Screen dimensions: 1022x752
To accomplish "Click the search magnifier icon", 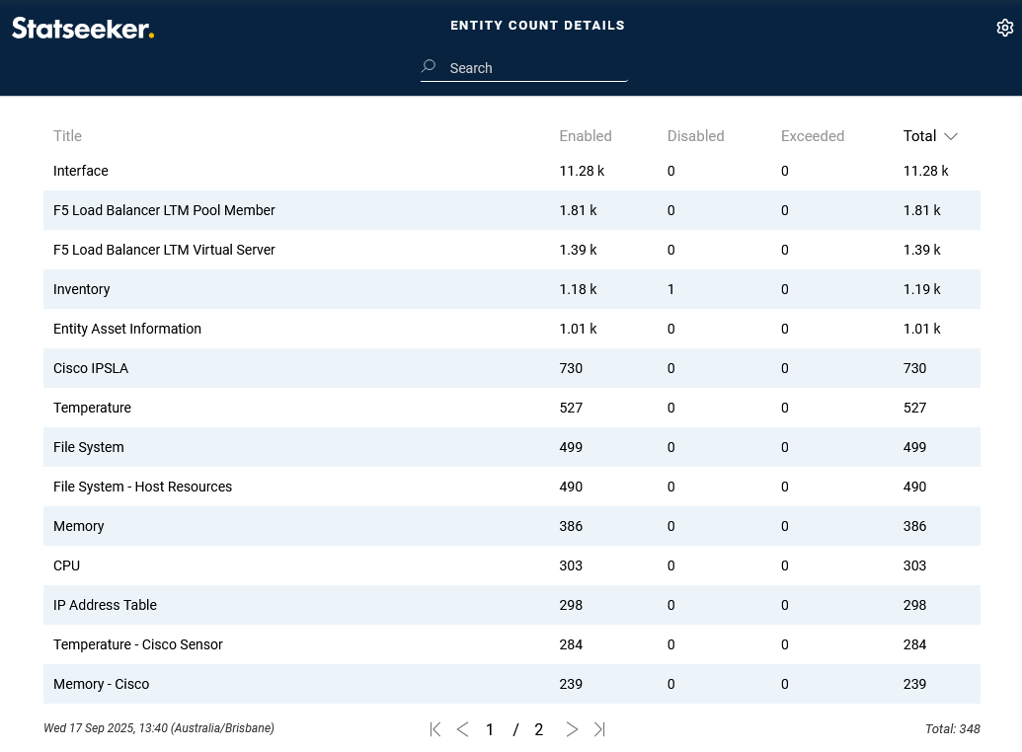I will pos(429,67).
